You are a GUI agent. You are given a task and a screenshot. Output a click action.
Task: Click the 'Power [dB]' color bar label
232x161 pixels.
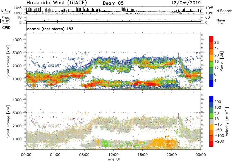point(222,61)
